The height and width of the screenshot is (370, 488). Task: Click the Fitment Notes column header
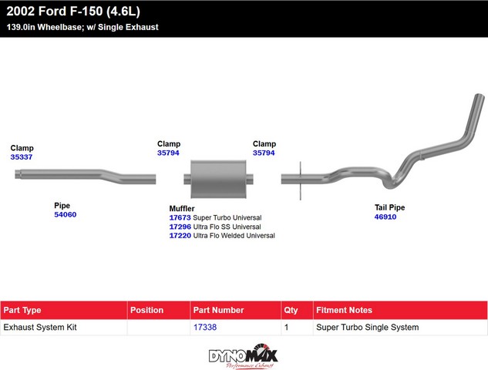(x=345, y=310)
